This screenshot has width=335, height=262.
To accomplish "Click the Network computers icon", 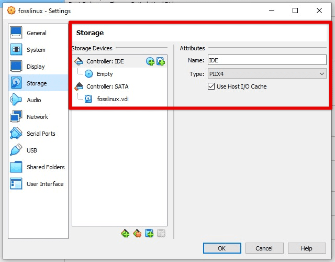I will coord(16,116).
